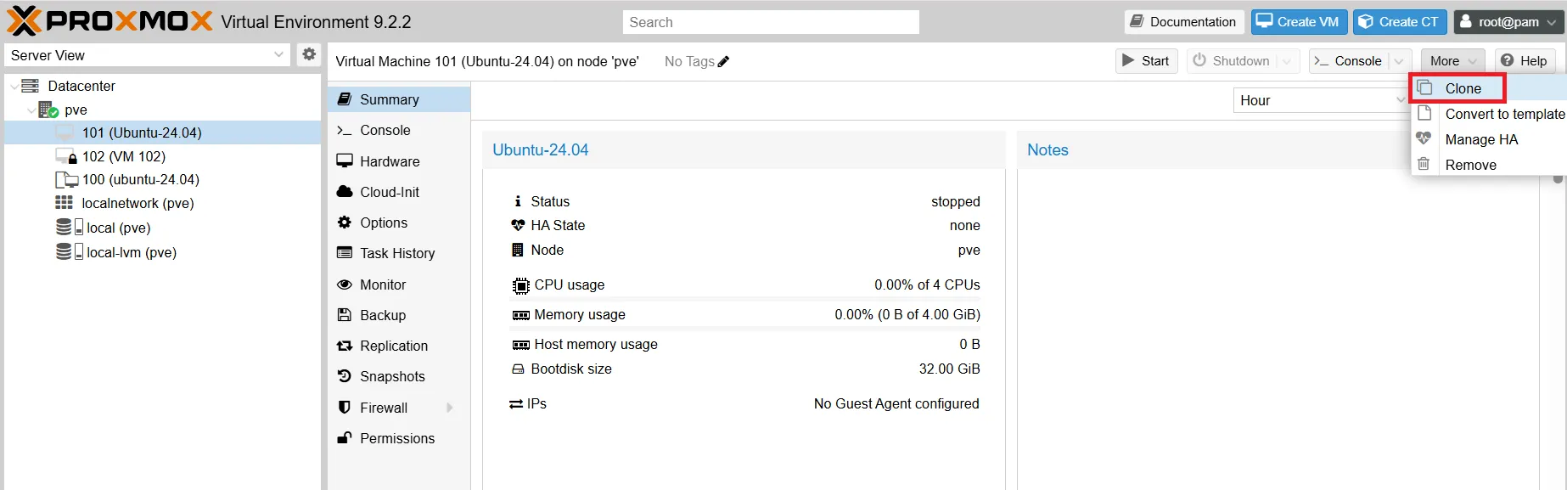Image resolution: width=1567 pixels, height=490 pixels.
Task: Open the Server View gear settings
Action: 309,54
